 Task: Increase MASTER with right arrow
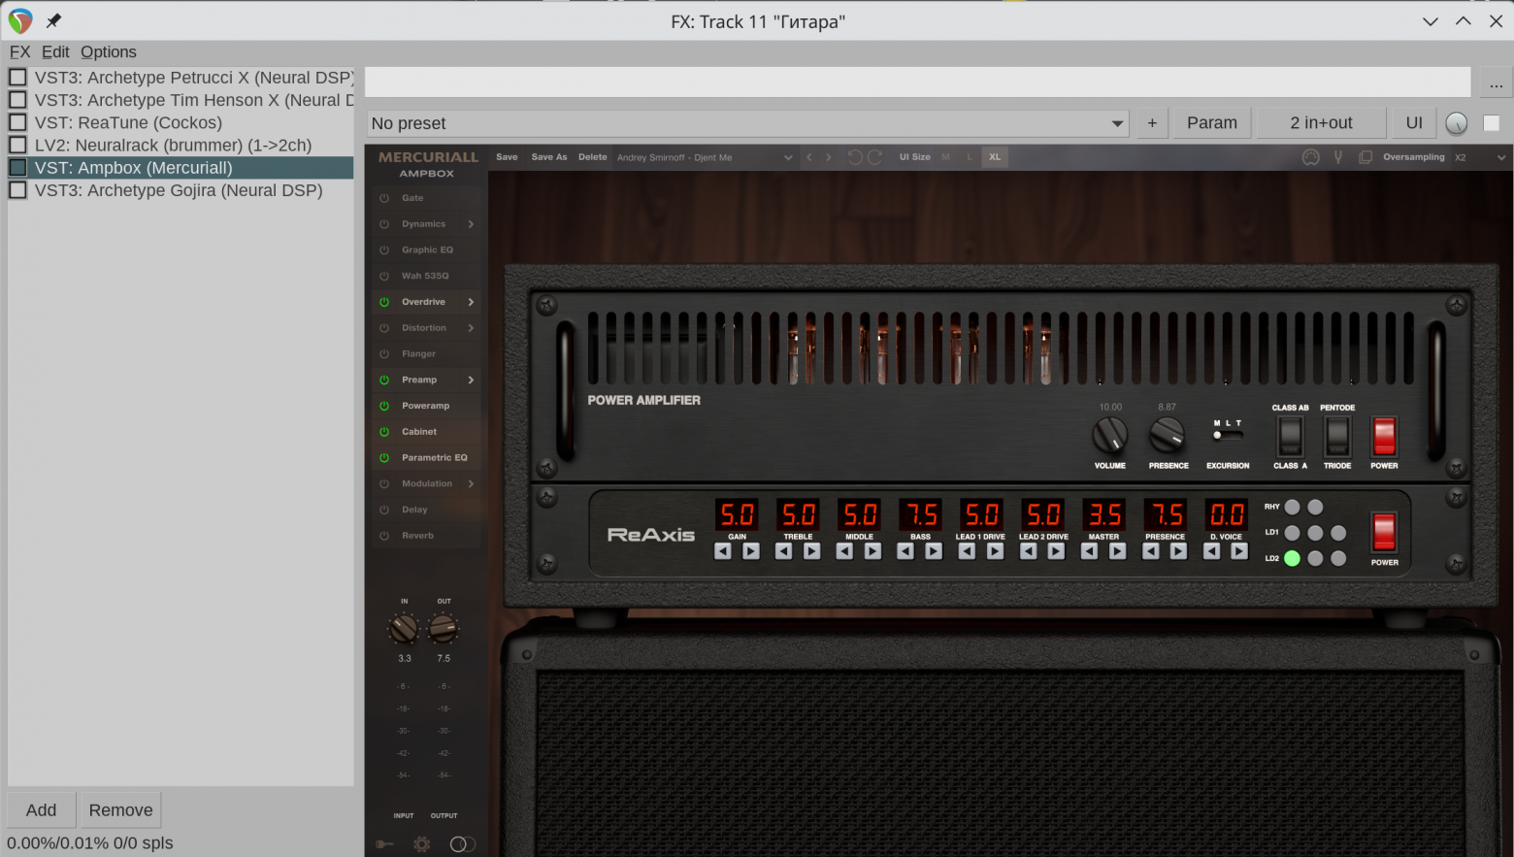1118,551
